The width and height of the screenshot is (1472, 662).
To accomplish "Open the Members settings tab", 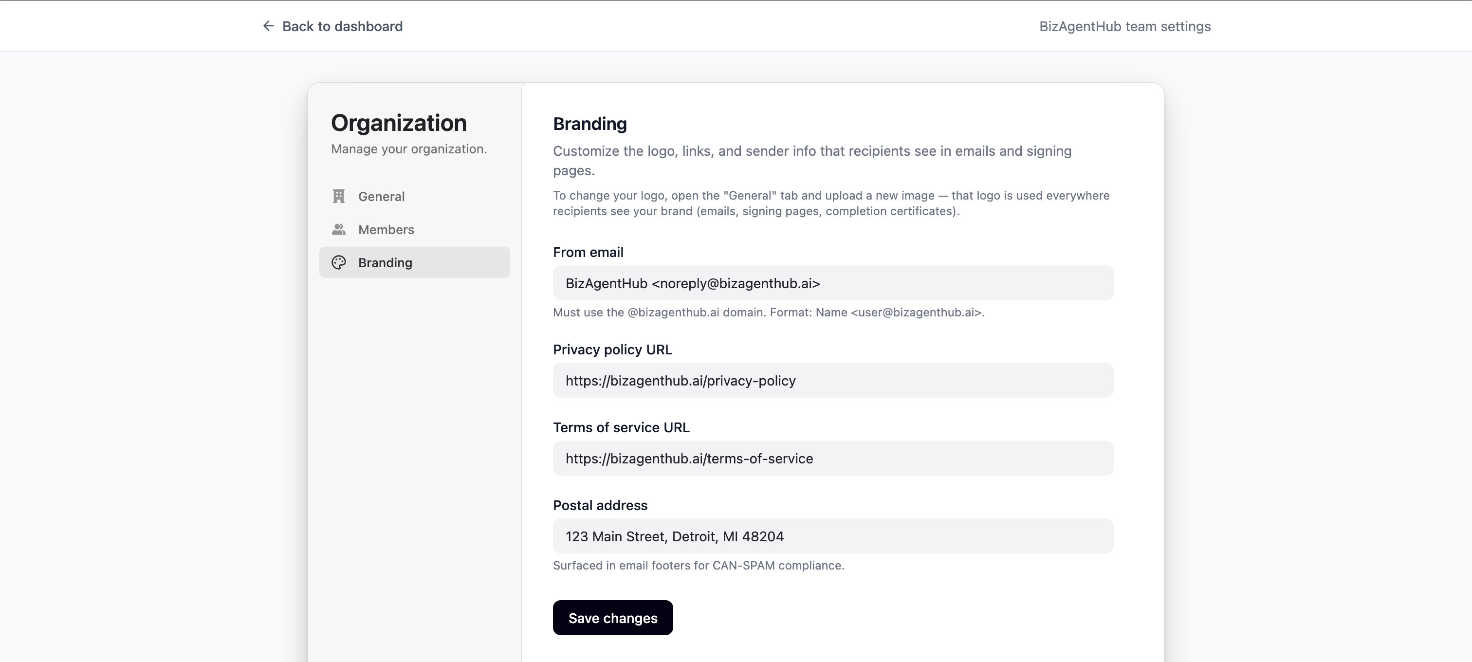I will (414, 230).
